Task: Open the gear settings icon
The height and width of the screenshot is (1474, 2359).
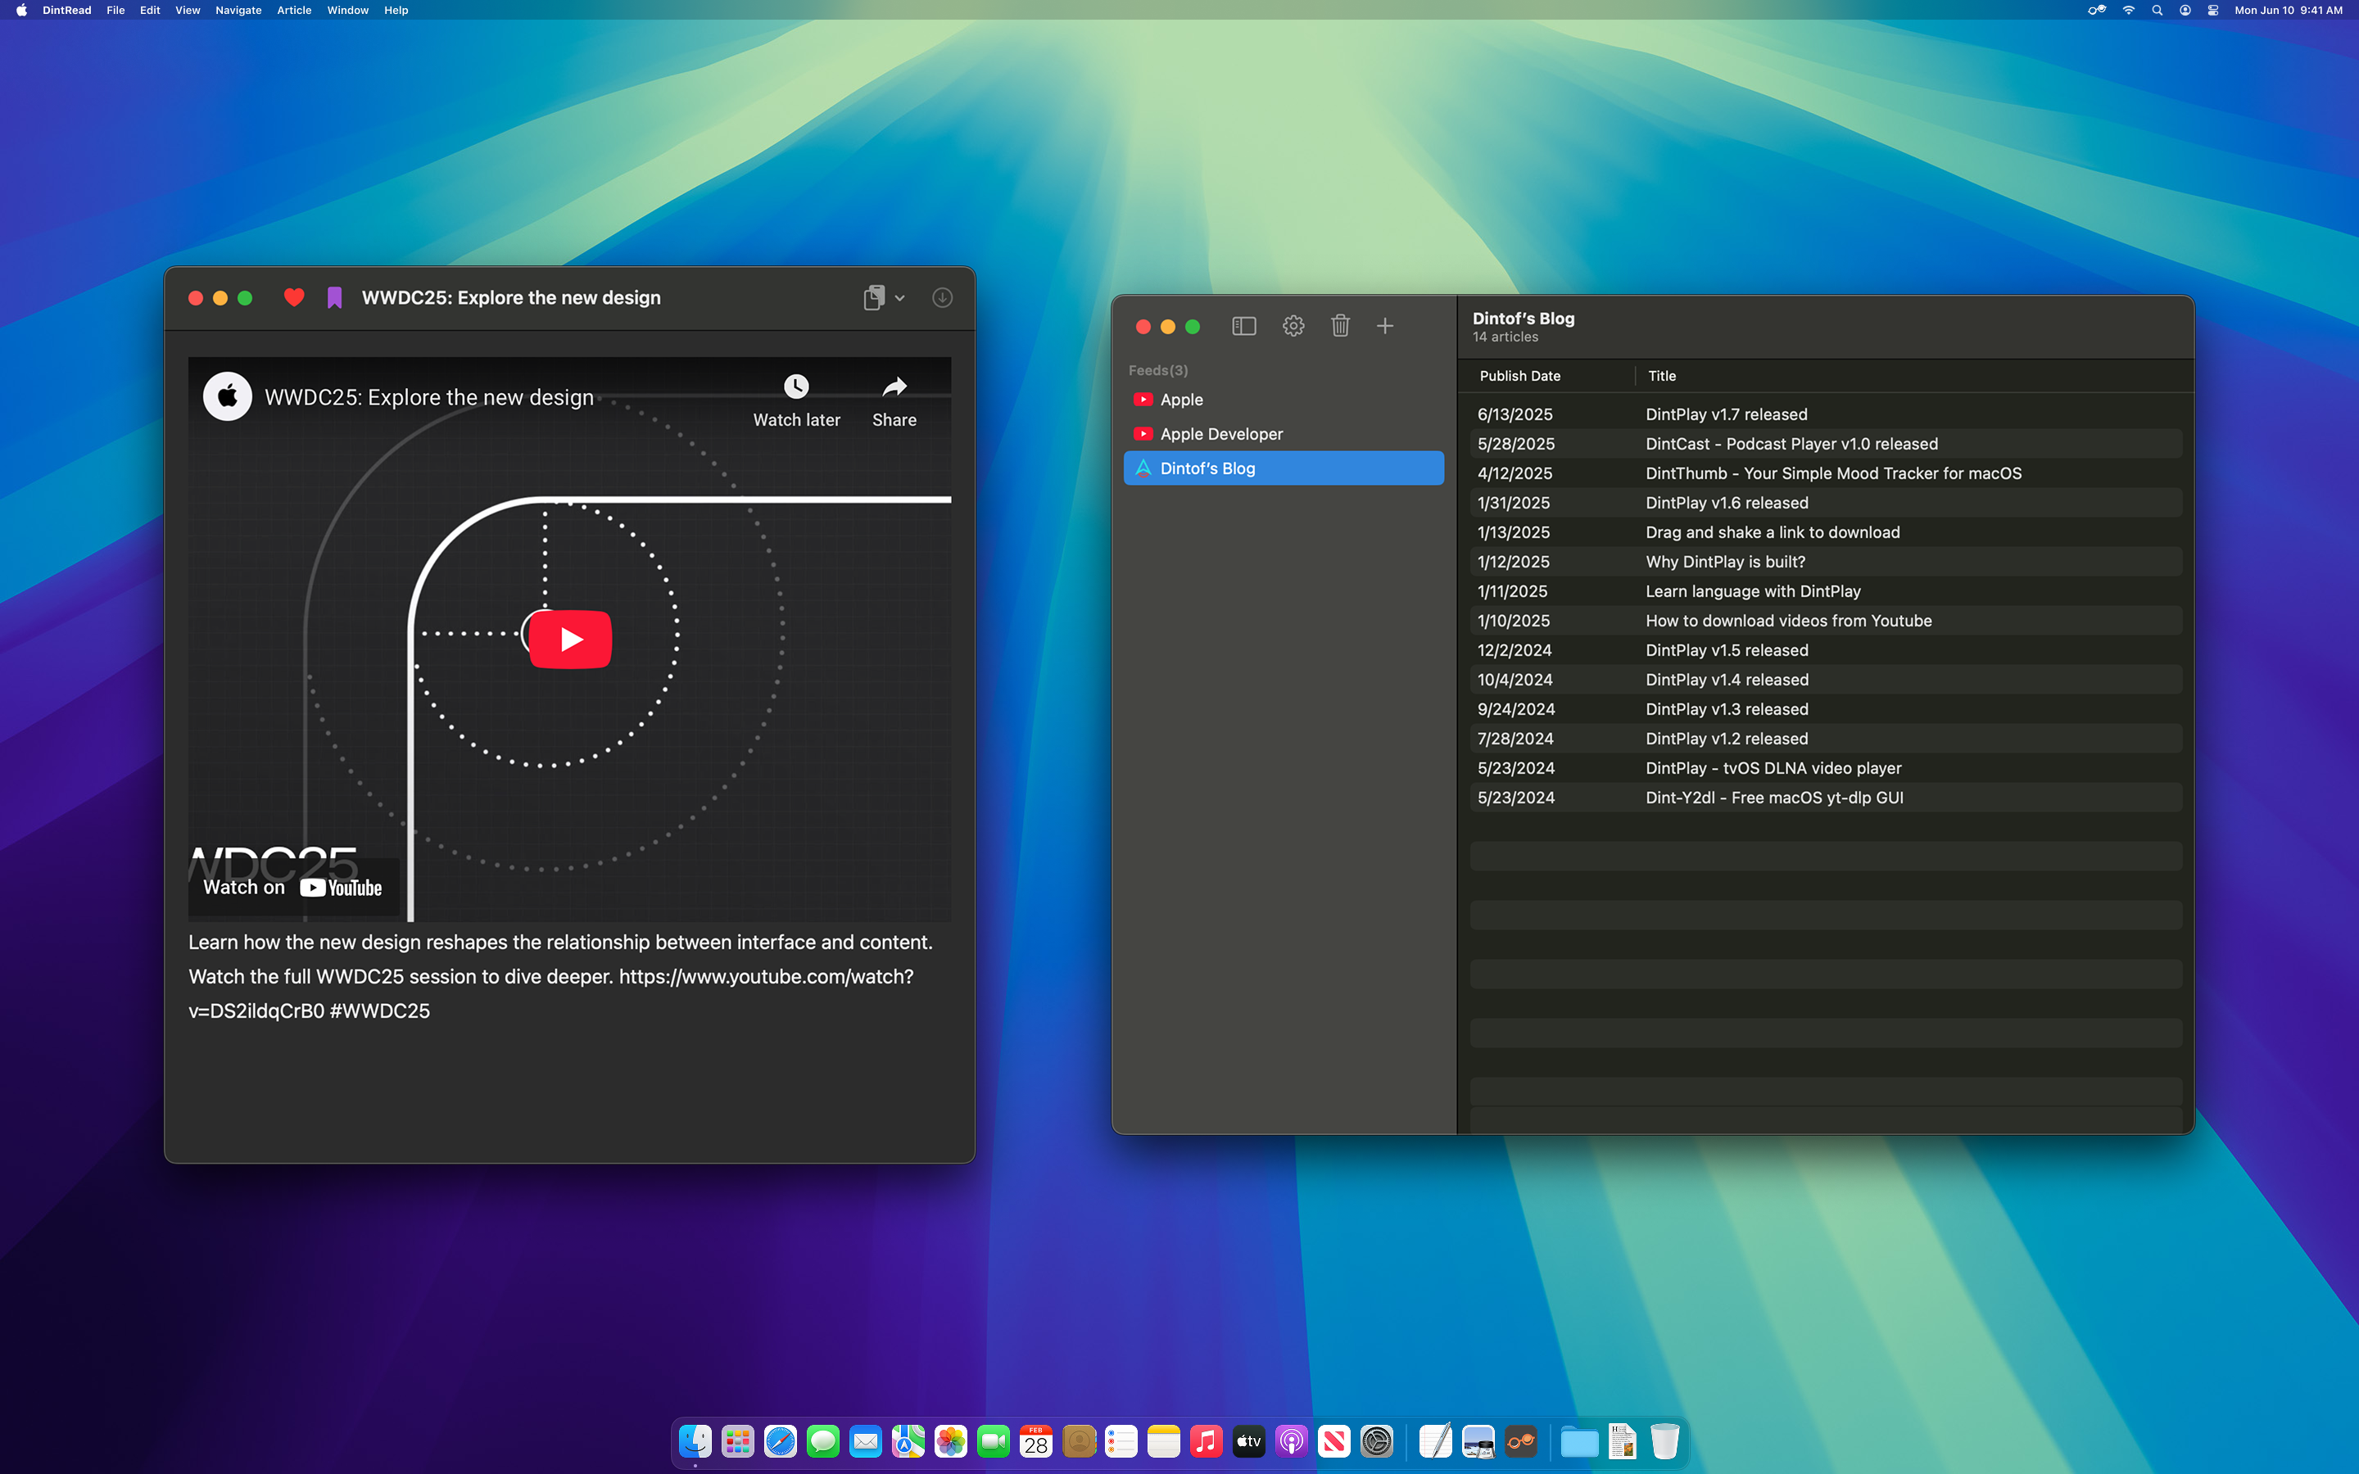Action: [x=1293, y=326]
